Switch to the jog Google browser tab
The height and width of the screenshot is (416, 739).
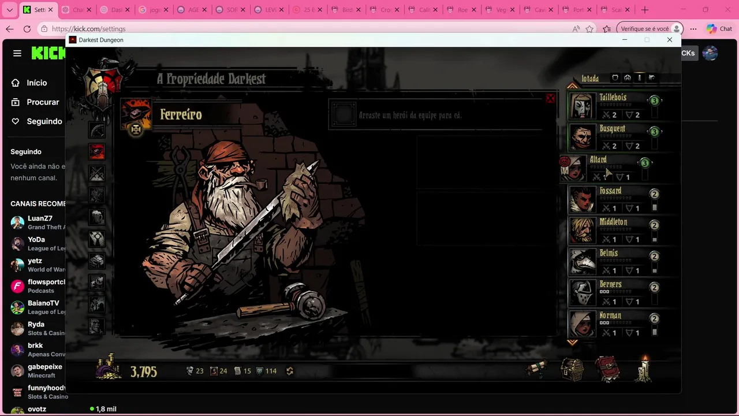pos(154,10)
